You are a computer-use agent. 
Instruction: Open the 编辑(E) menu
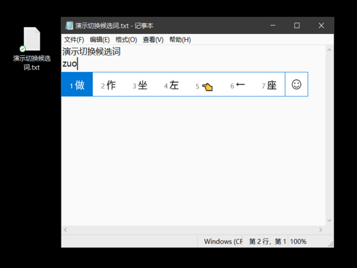(x=100, y=40)
